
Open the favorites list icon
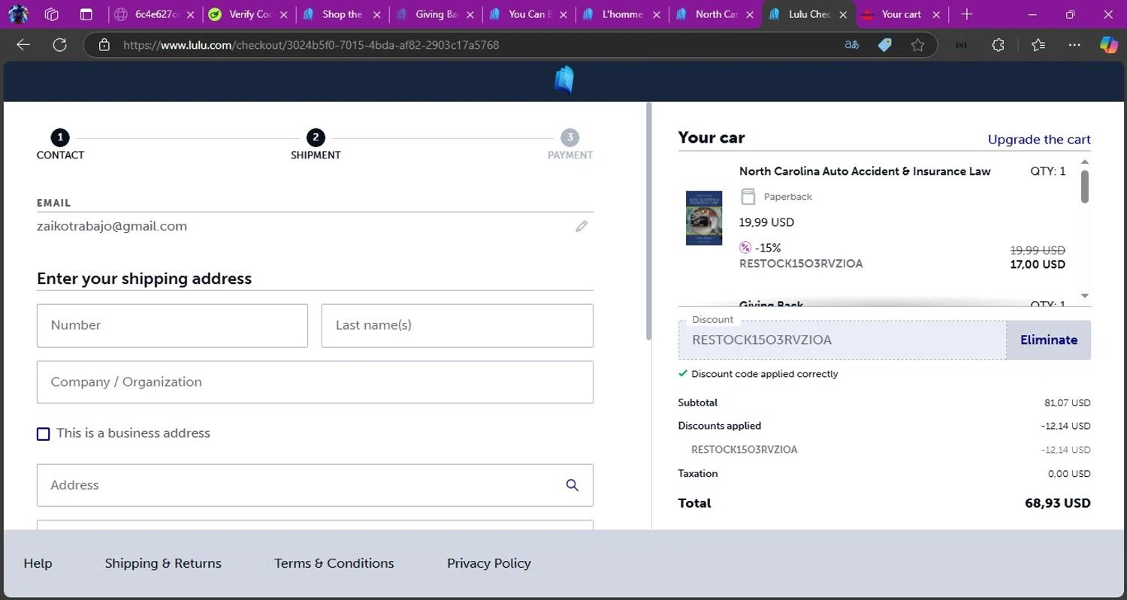(1038, 45)
